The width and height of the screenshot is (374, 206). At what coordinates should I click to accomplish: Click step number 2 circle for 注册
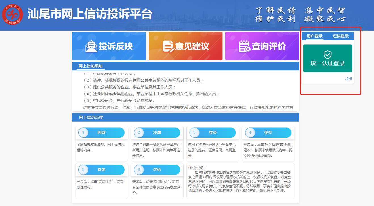139,133
